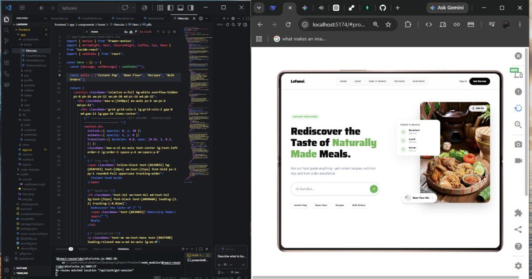Open the Accounts icon in VS Code
Image resolution: width=532 pixels, height=279 pixels.
6,259
